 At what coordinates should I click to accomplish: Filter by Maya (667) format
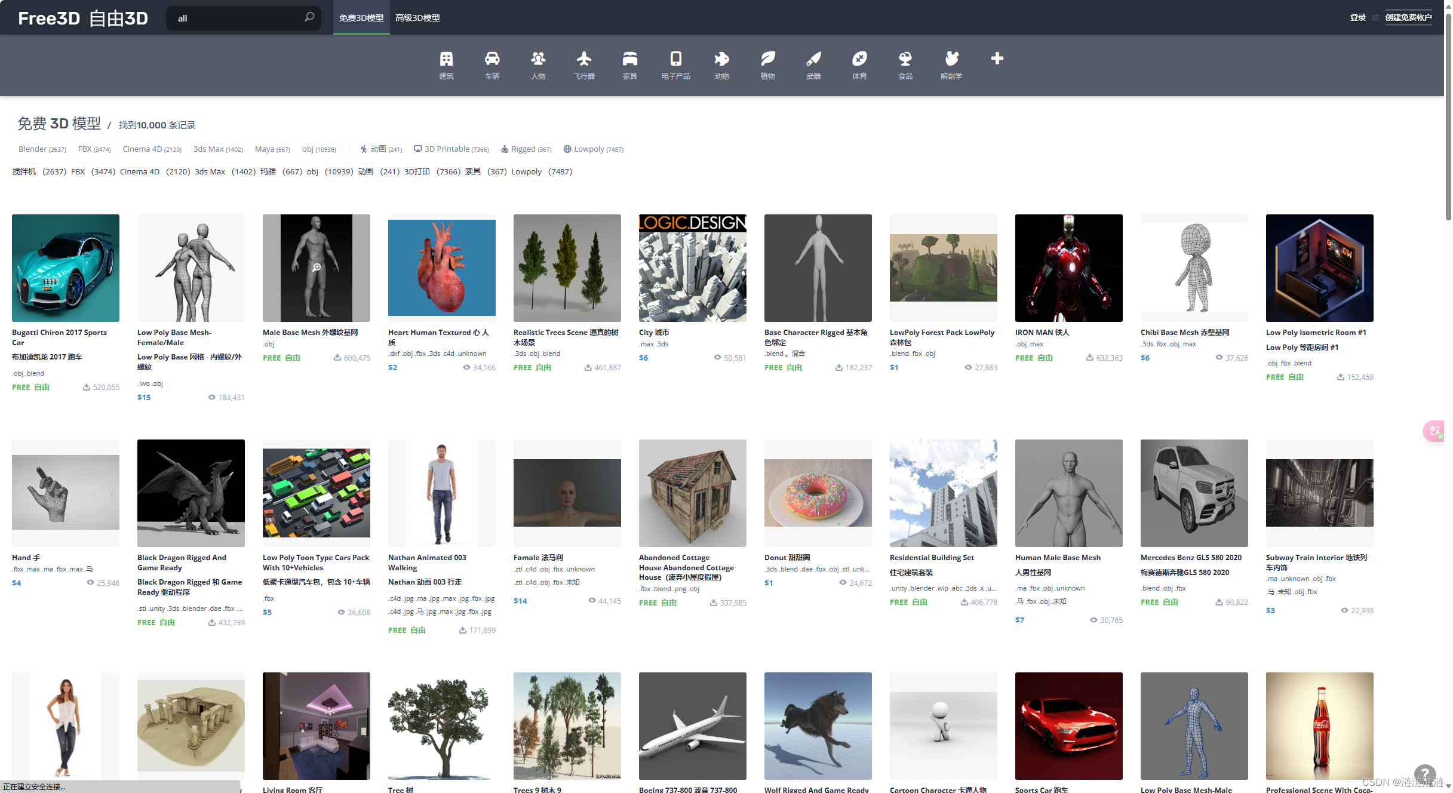pos(272,149)
